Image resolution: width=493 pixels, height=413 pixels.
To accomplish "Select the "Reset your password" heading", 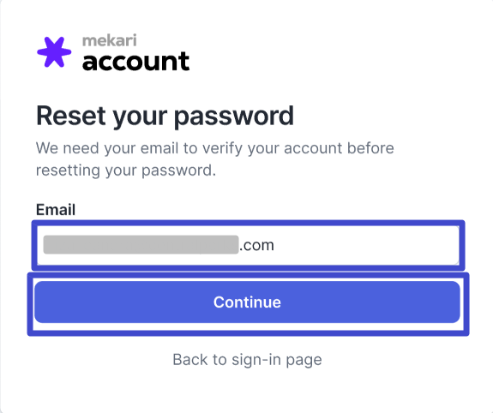I will click(165, 117).
